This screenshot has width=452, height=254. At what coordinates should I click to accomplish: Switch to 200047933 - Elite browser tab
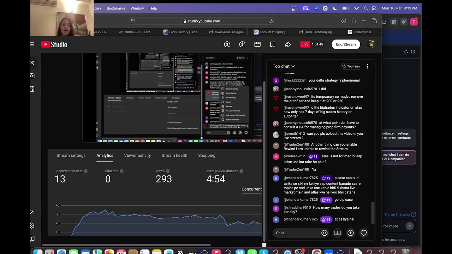point(135,32)
